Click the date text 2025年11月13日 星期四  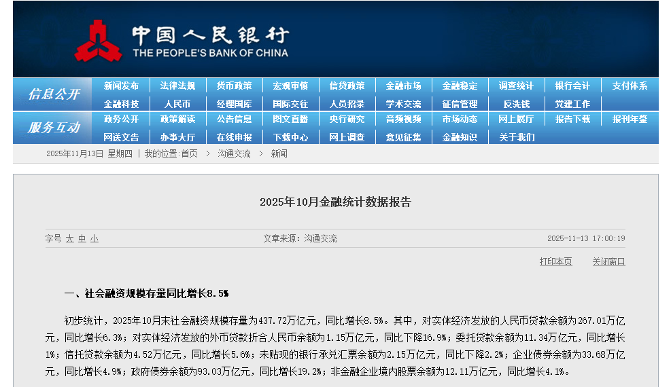tap(90, 153)
